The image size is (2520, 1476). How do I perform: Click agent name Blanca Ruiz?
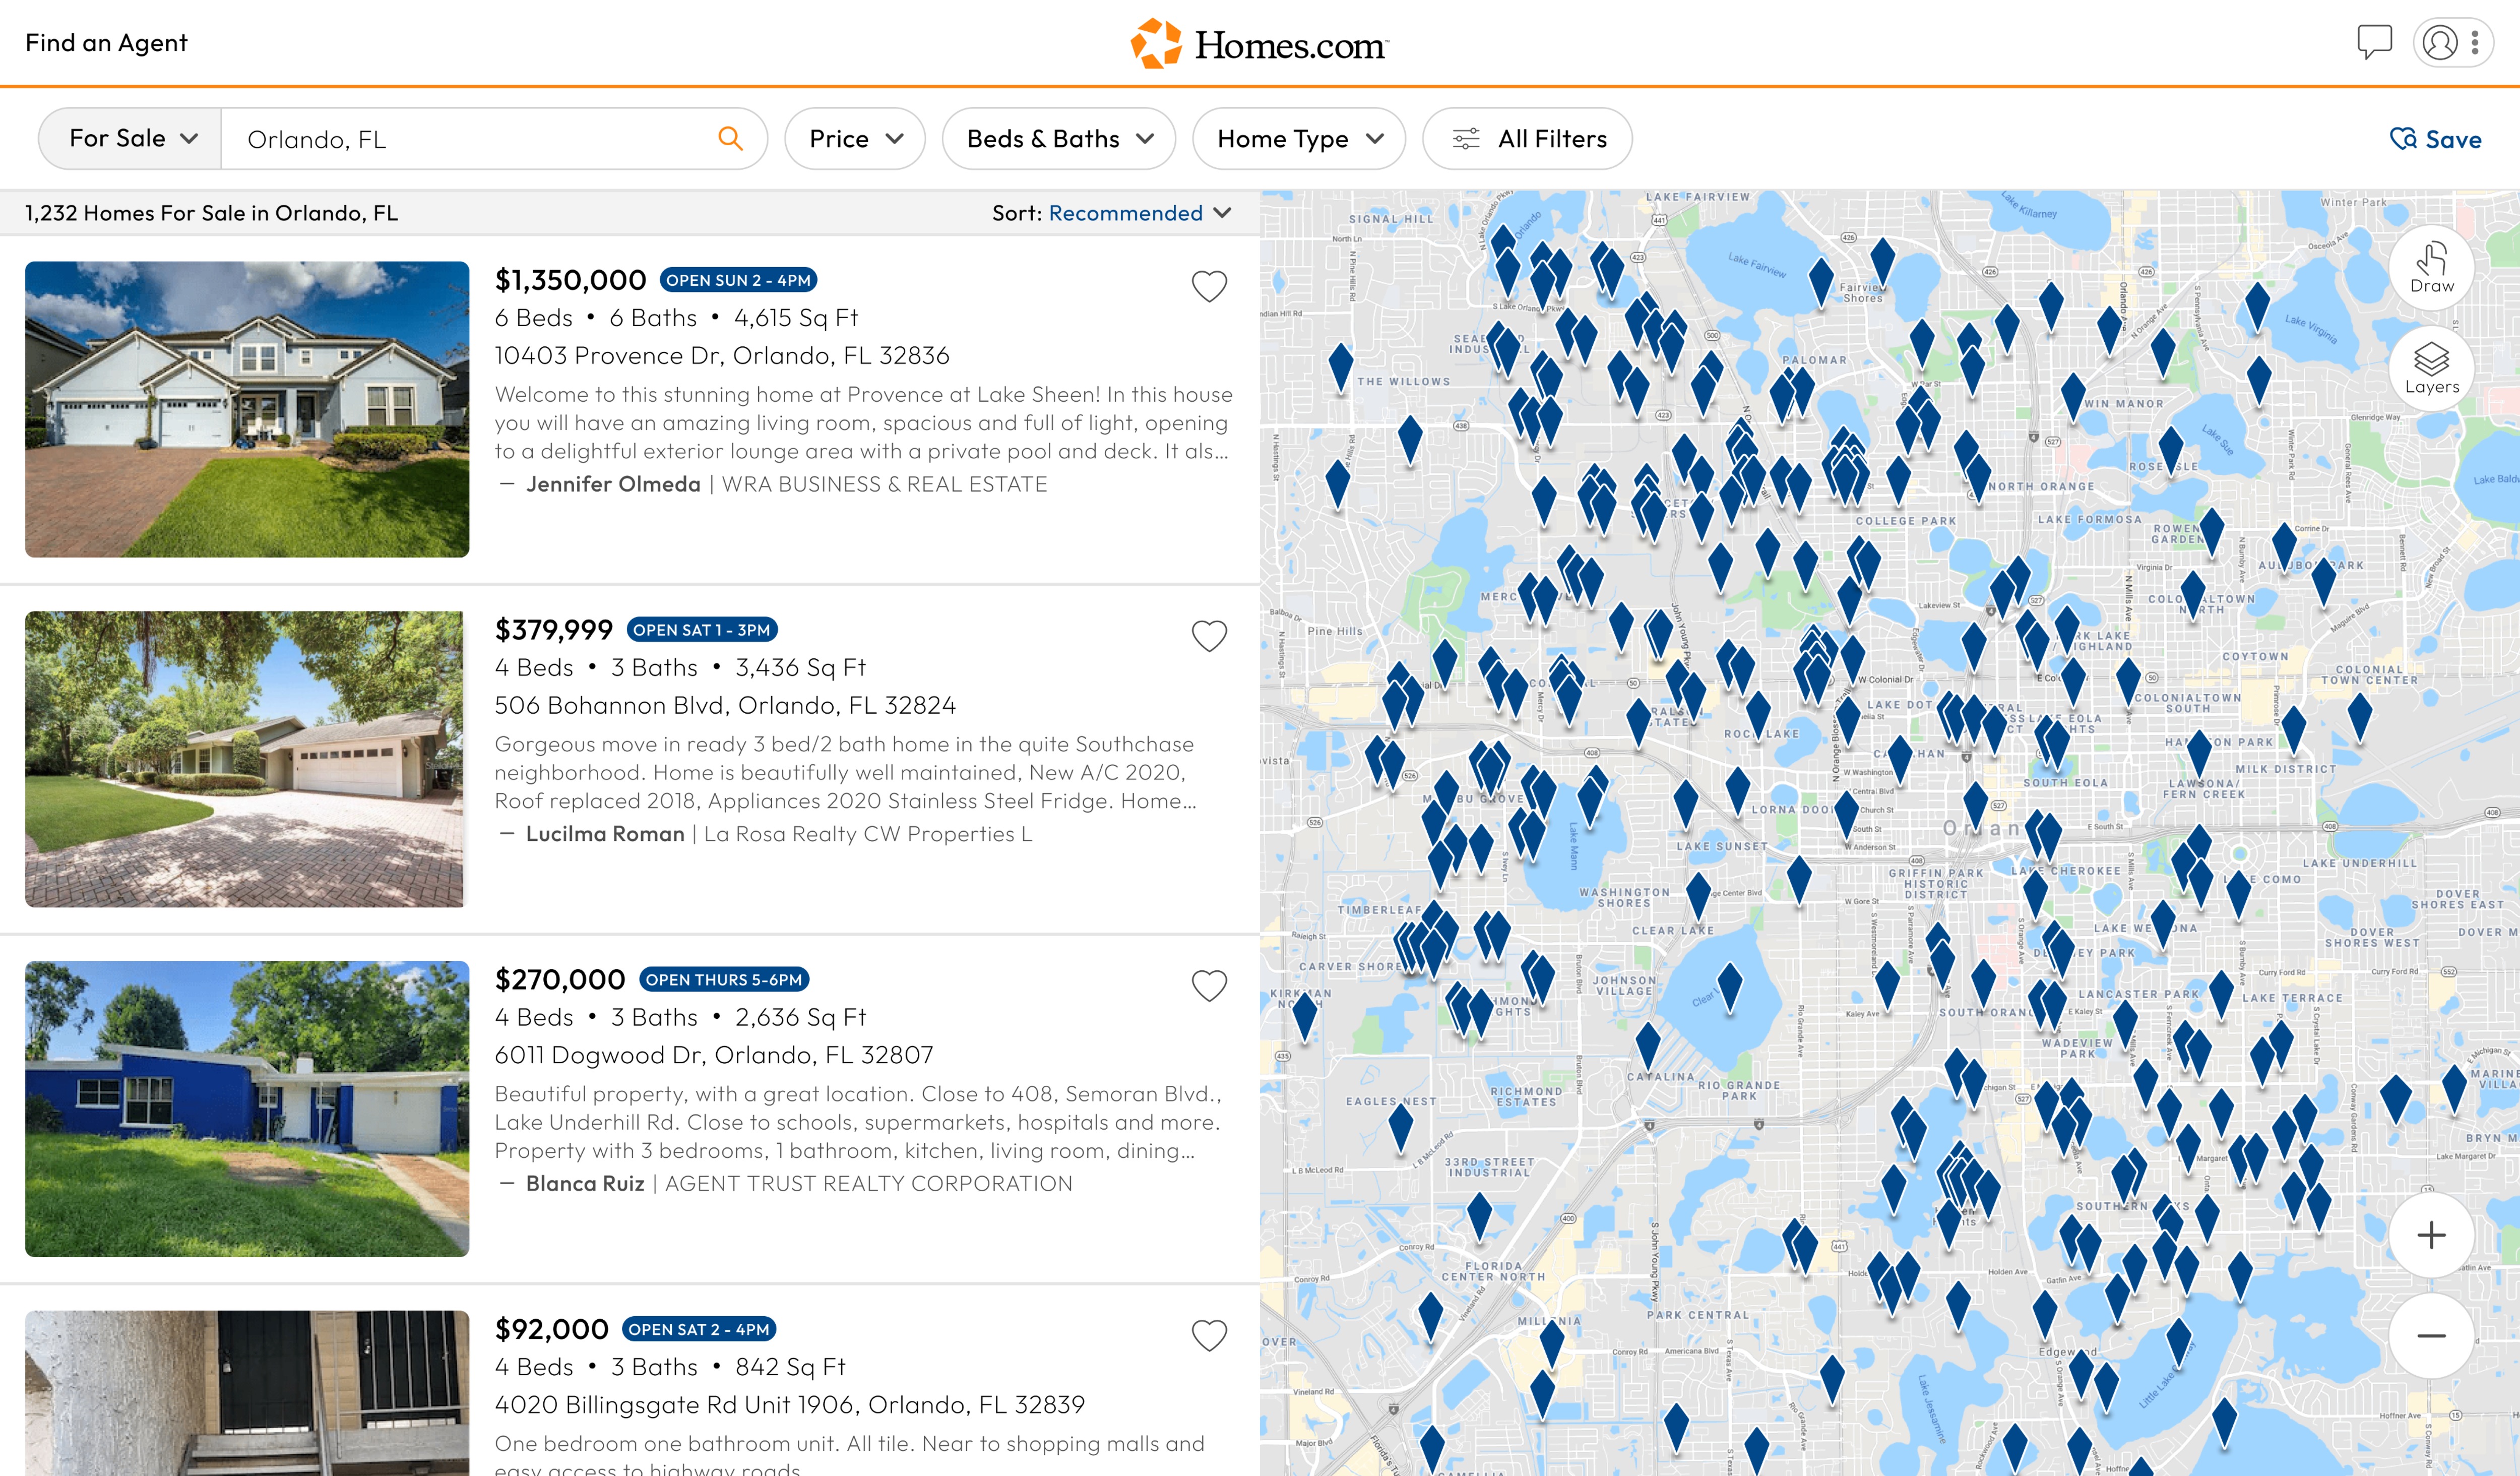tap(585, 1184)
